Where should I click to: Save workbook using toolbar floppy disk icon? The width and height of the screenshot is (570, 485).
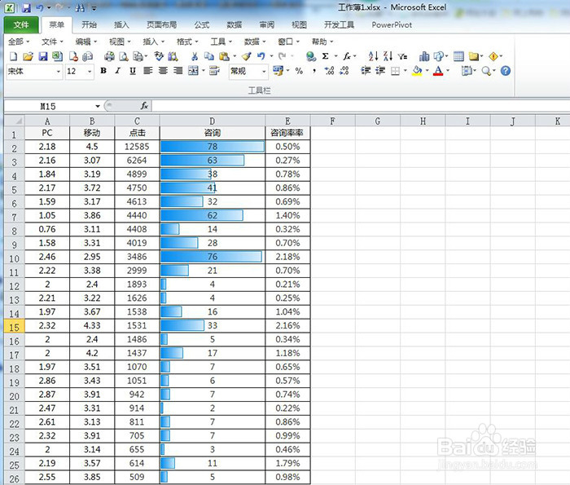click(x=43, y=56)
